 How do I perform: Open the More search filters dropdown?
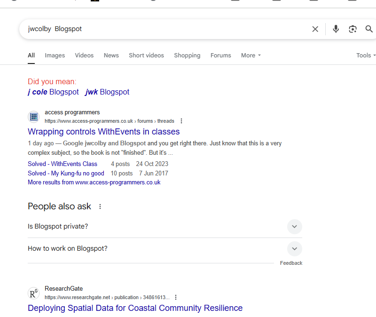251,55
